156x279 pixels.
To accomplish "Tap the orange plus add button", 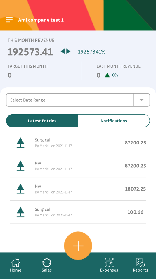I will [x=78, y=246].
